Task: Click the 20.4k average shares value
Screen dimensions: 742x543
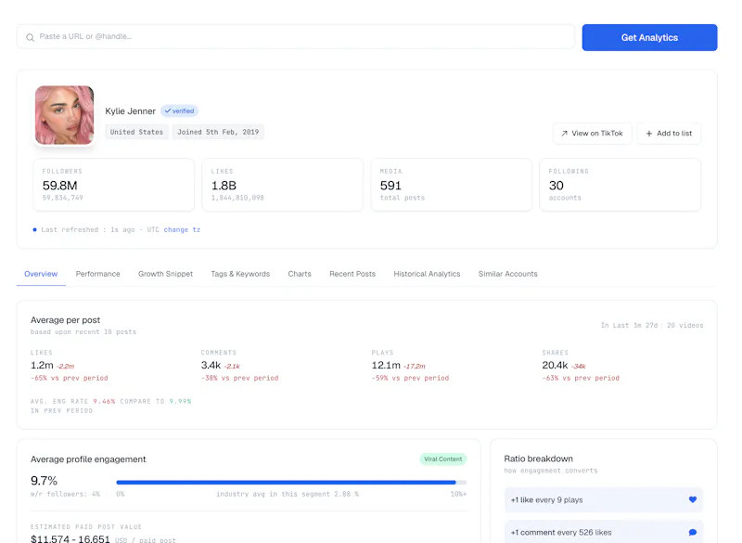Action: pyautogui.click(x=555, y=365)
